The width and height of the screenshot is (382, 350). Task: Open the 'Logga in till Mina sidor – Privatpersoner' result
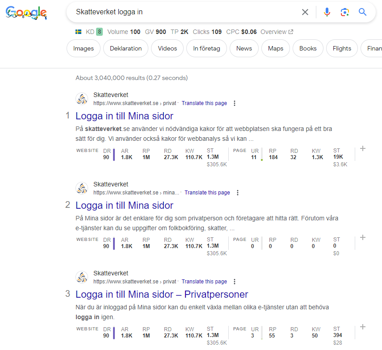tap(162, 294)
